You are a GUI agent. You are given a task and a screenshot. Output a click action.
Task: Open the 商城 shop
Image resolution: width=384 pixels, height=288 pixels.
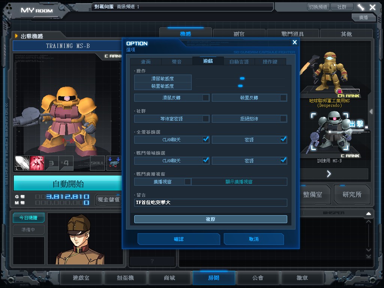[169, 278]
